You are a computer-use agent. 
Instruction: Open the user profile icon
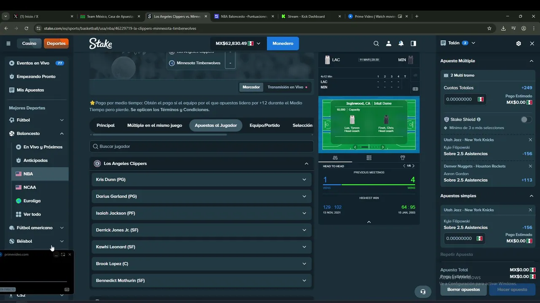[x=389, y=43]
